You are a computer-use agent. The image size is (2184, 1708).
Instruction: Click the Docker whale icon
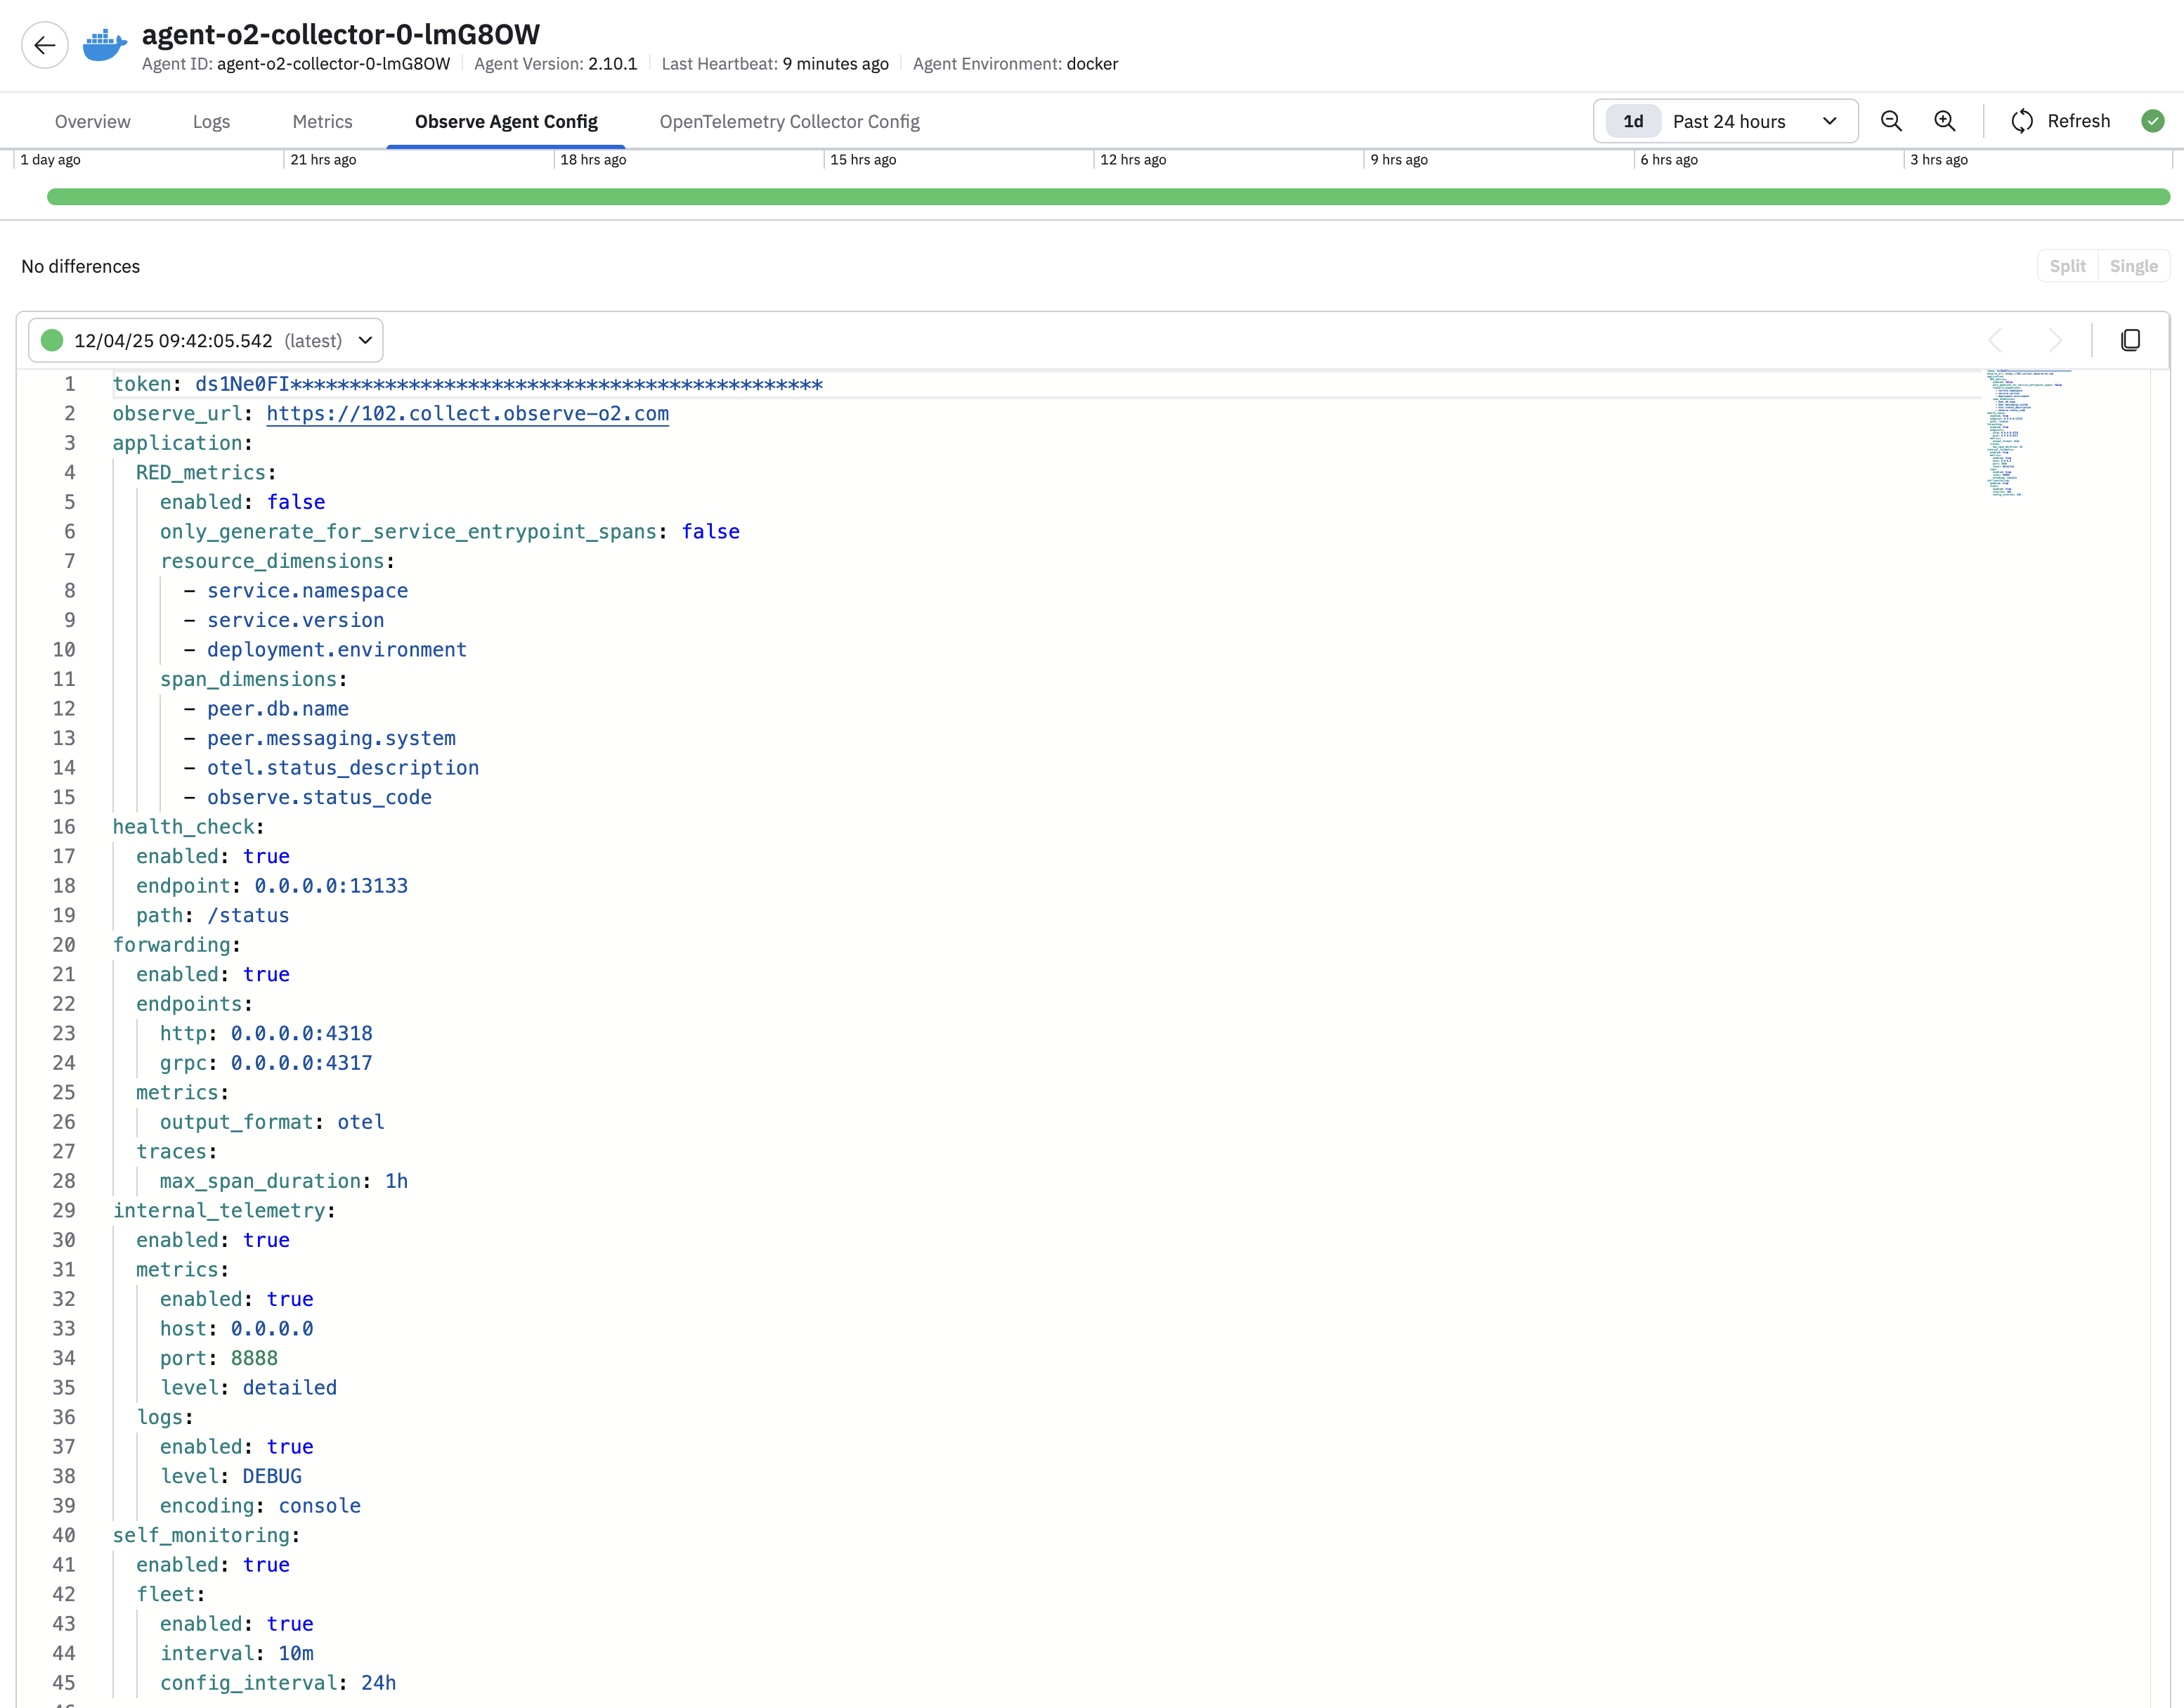tap(104, 46)
